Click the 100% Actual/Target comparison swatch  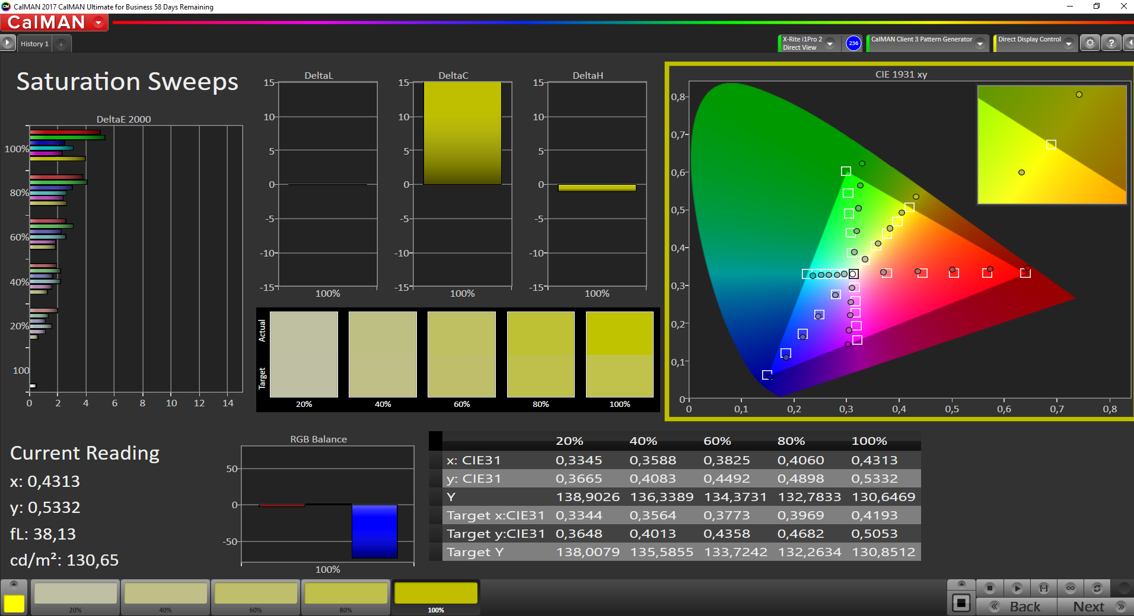(x=620, y=354)
